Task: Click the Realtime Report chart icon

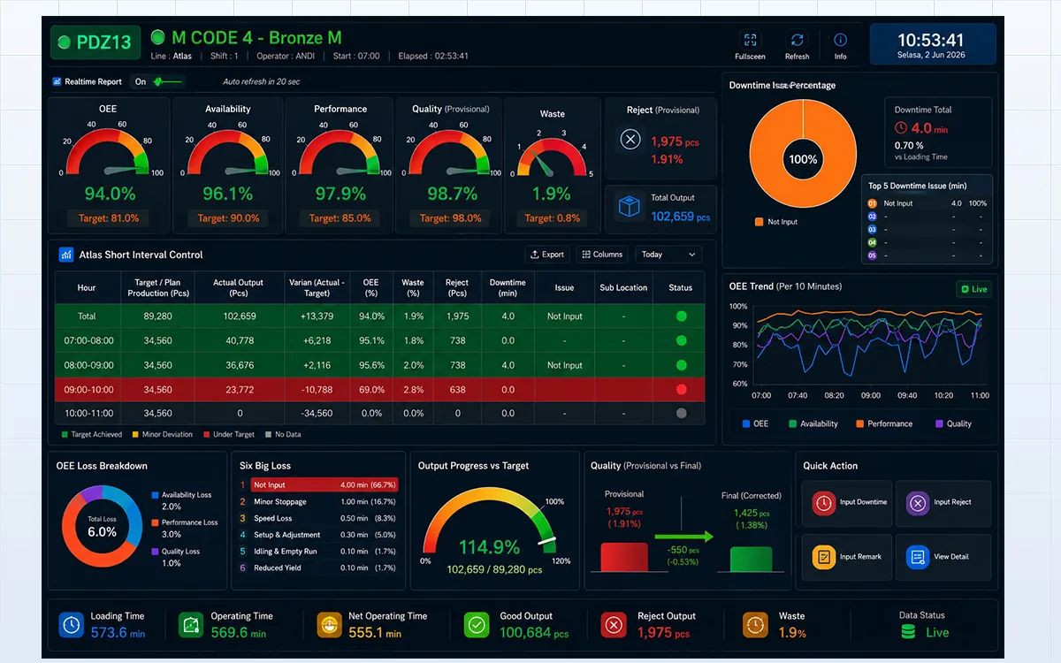Action: pyautogui.click(x=57, y=81)
